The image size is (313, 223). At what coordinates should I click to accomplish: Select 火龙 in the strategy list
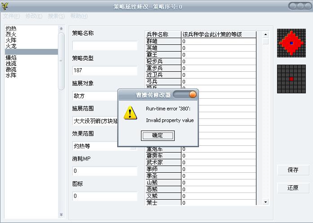click(x=11, y=46)
